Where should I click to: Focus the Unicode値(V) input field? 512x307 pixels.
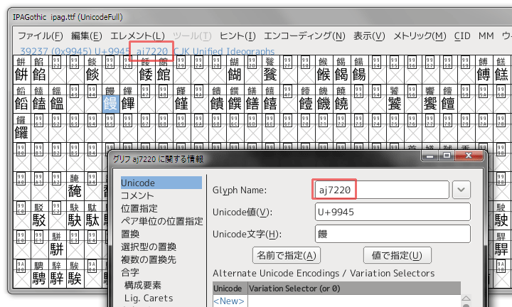pyautogui.click(x=393, y=212)
